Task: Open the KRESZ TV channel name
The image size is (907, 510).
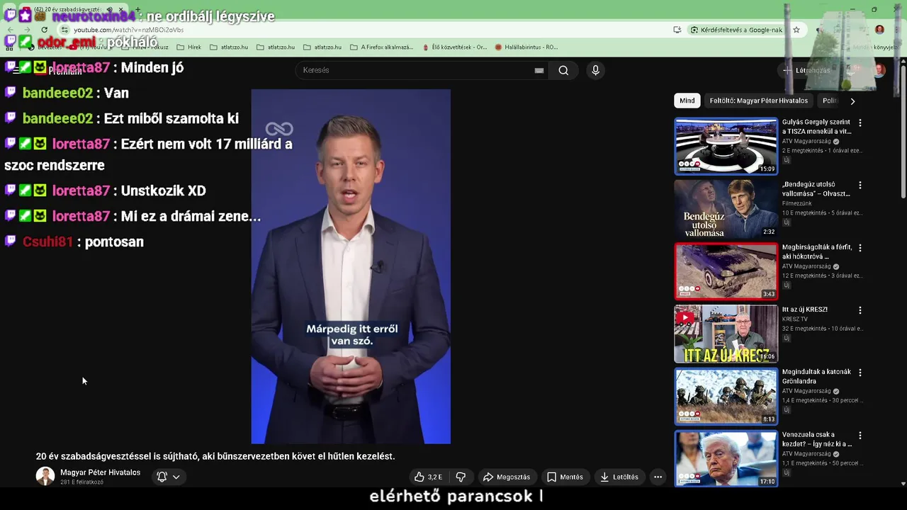Action: [795, 319]
